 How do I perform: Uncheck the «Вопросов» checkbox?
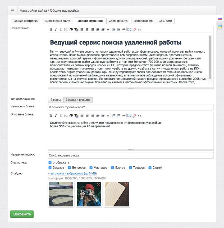[69, 168]
